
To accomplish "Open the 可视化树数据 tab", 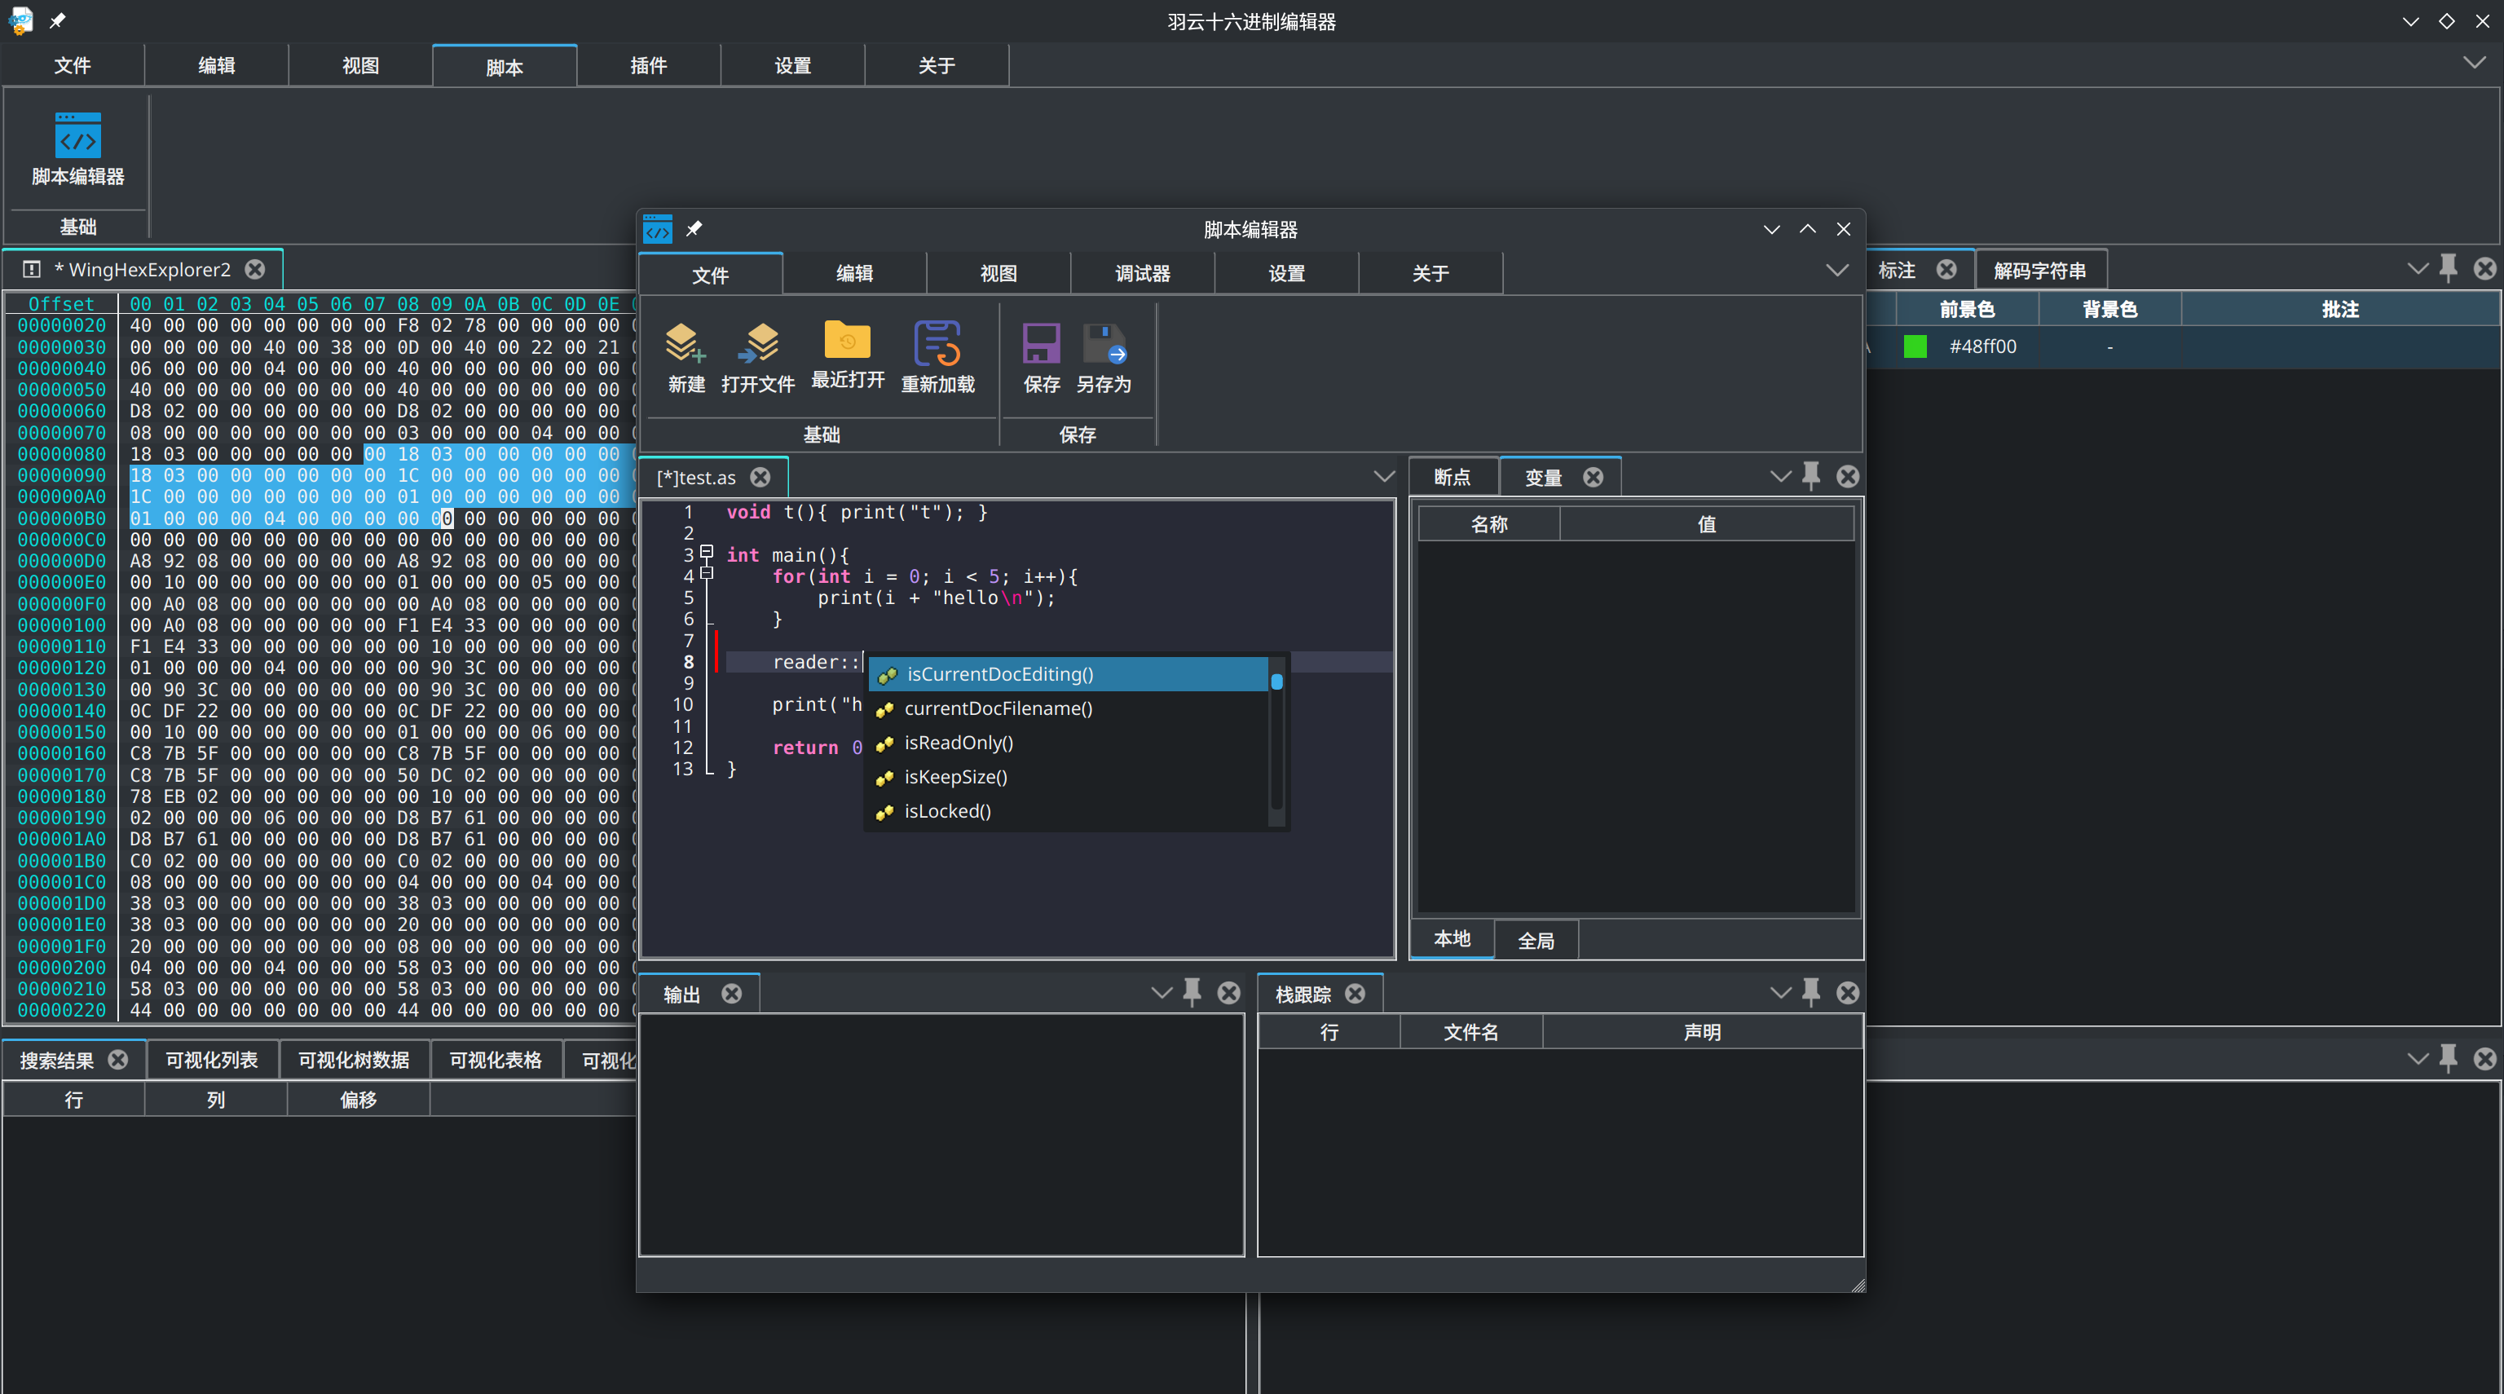I will (354, 1060).
